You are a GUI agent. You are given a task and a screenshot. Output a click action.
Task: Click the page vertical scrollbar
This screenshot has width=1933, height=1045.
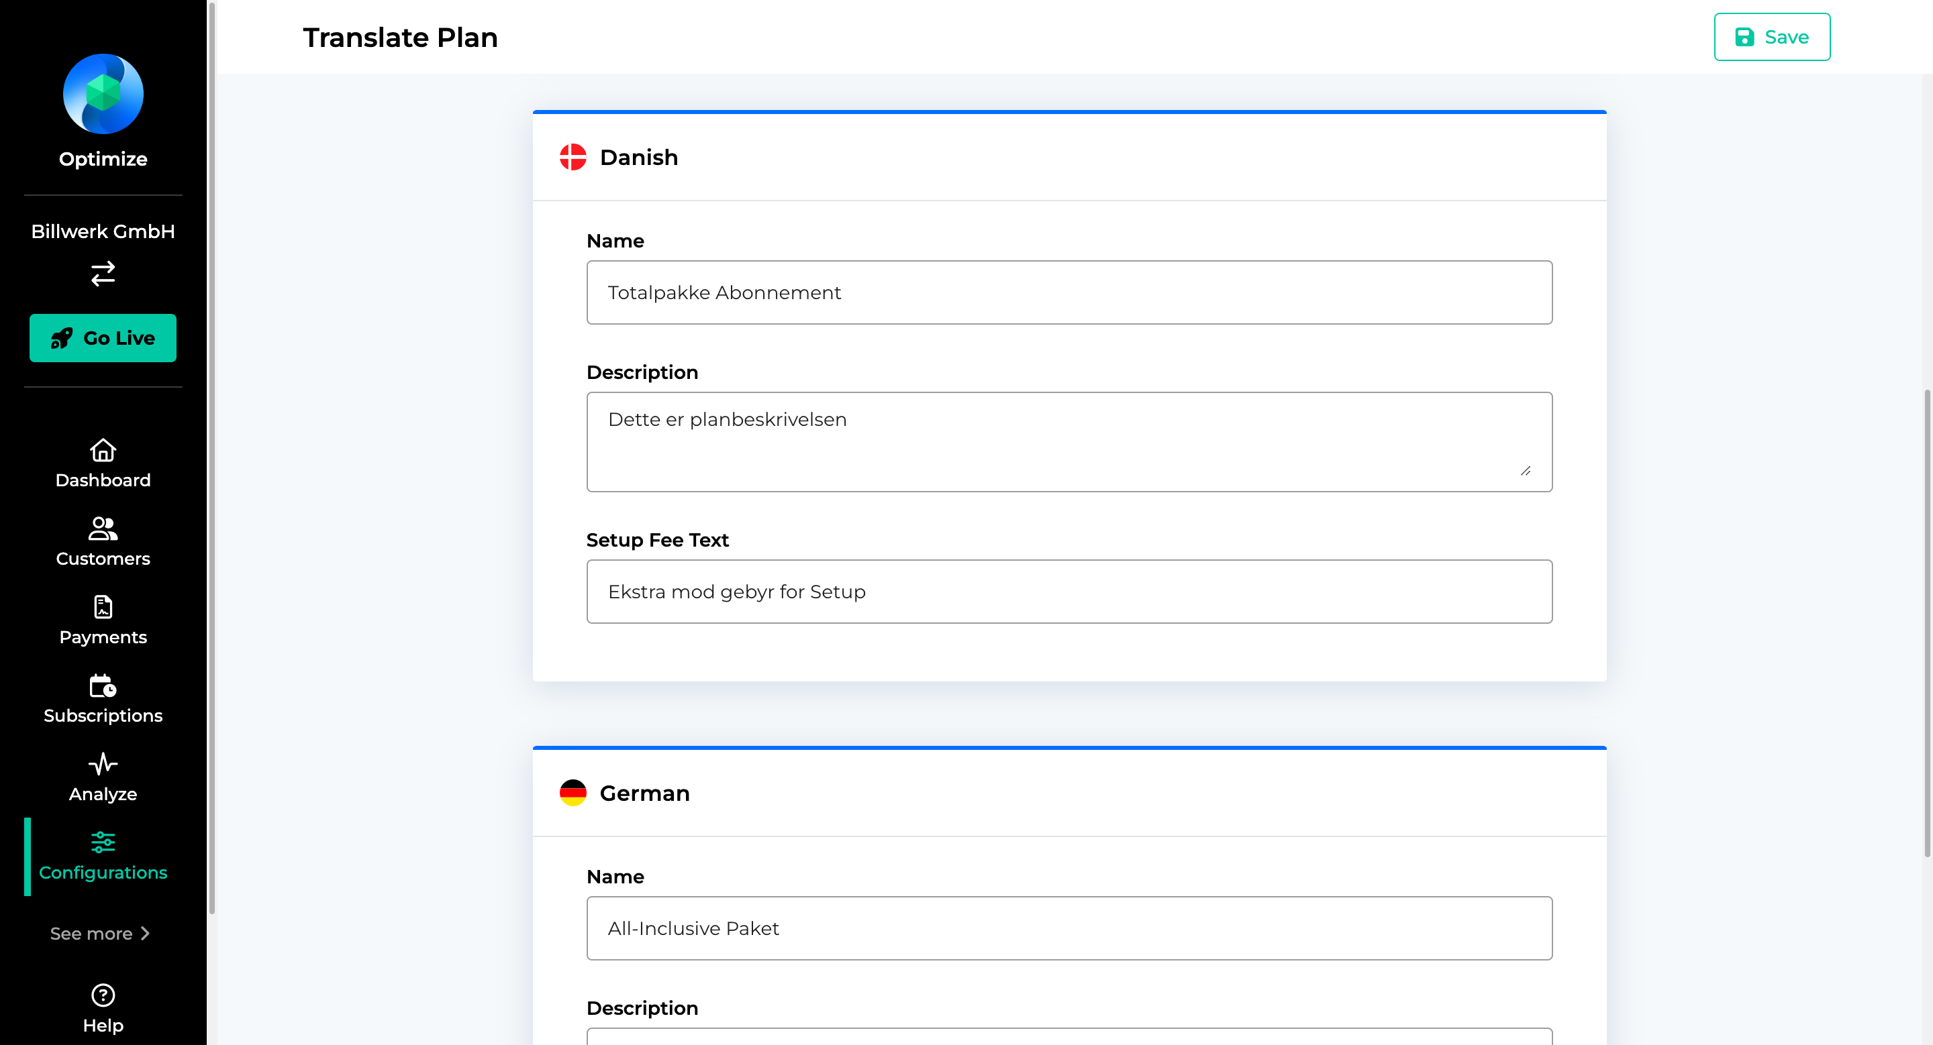[x=1926, y=622]
